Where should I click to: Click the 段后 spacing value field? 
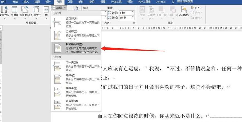(x=125, y=18)
